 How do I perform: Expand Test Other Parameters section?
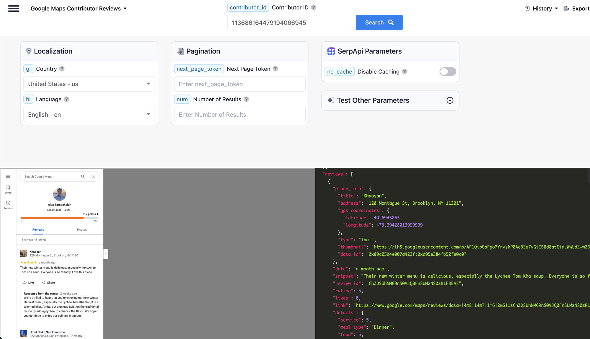click(x=450, y=100)
